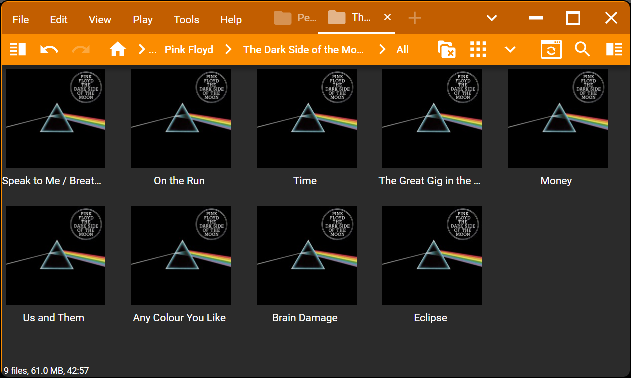Go to the Home location icon
The image size is (631, 378).
pyautogui.click(x=118, y=49)
